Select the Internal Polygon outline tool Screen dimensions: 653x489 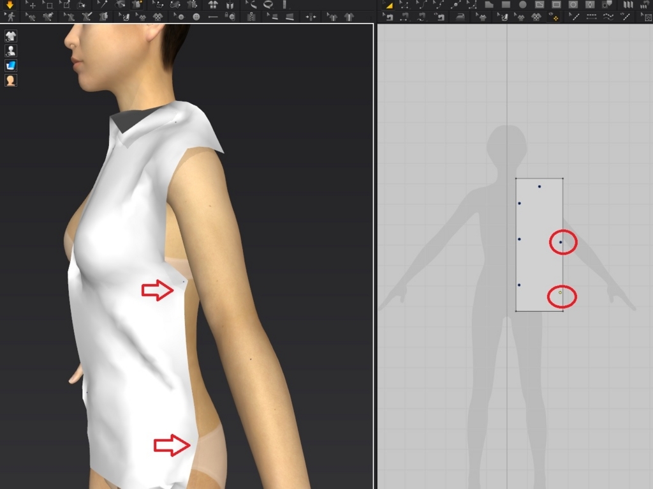coord(539,4)
